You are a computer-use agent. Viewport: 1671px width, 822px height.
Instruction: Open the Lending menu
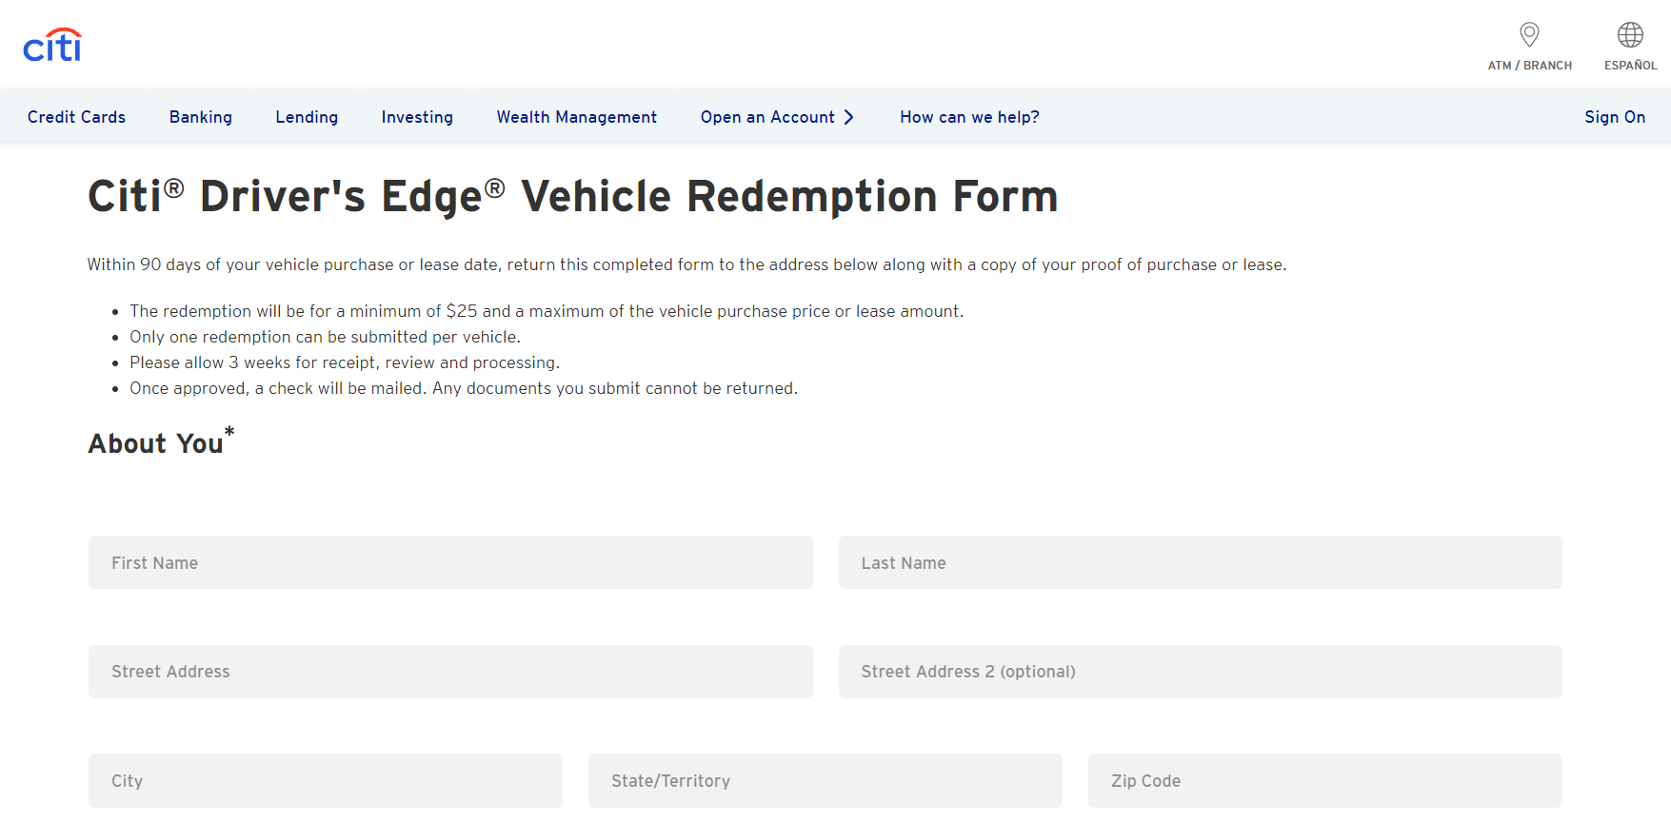[307, 117]
